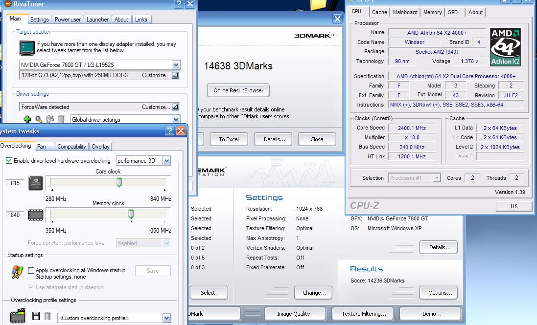Click the Memory clock value field 840
This screenshot has height=325, width=537.
click(x=15, y=215)
